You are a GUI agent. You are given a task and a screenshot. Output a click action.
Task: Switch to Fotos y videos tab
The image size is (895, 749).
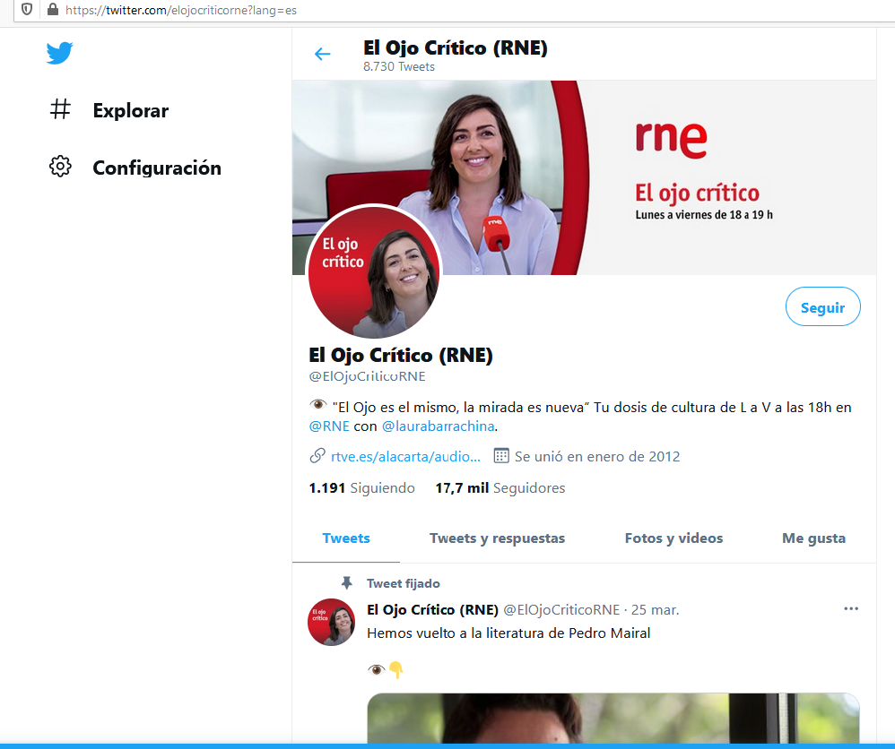pyautogui.click(x=673, y=538)
